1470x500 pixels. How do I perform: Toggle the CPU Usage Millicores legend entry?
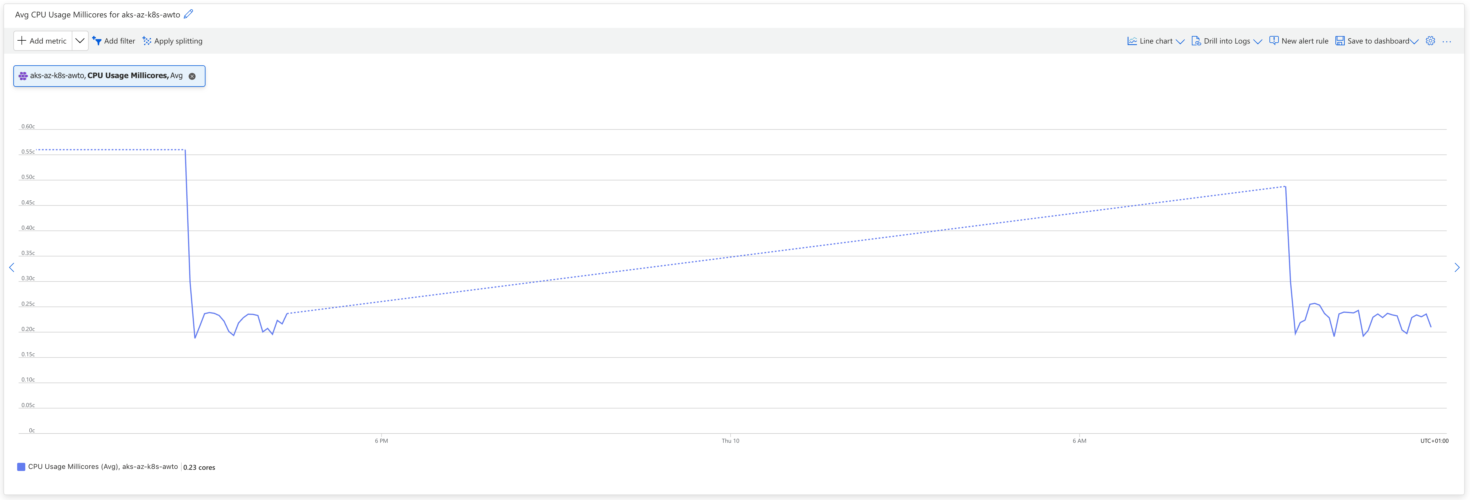pyautogui.click(x=103, y=467)
